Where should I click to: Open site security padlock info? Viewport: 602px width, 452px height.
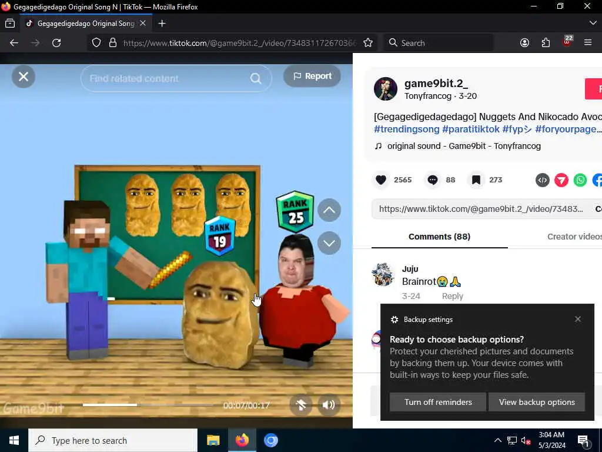point(112,42)
